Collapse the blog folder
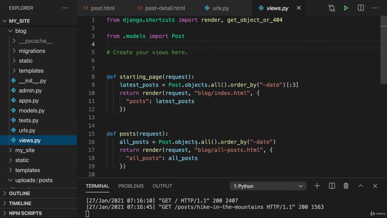The image size is (387, 218). point(21,31)
